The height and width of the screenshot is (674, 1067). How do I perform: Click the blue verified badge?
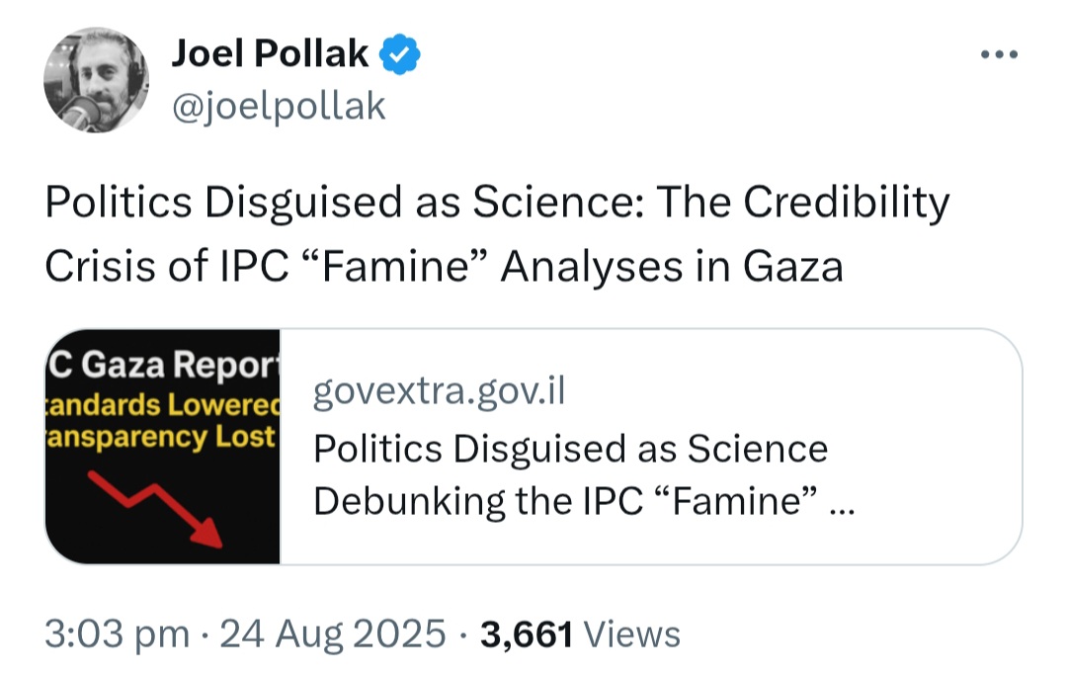tap(401, 55)
